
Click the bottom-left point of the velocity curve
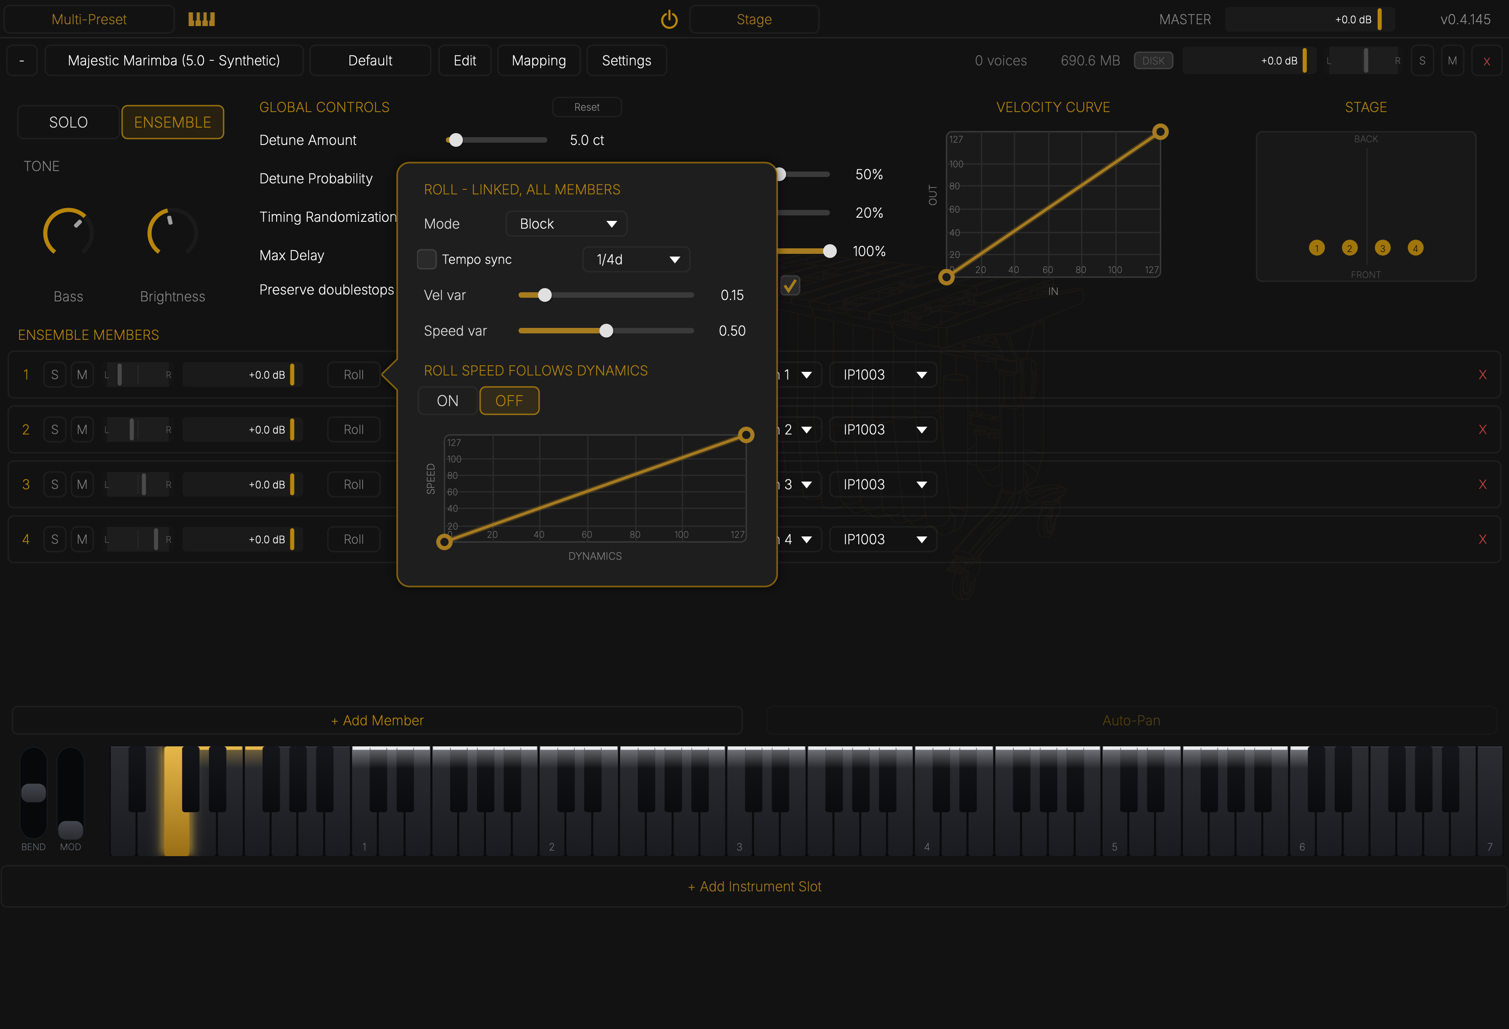[x=946, y=278]
